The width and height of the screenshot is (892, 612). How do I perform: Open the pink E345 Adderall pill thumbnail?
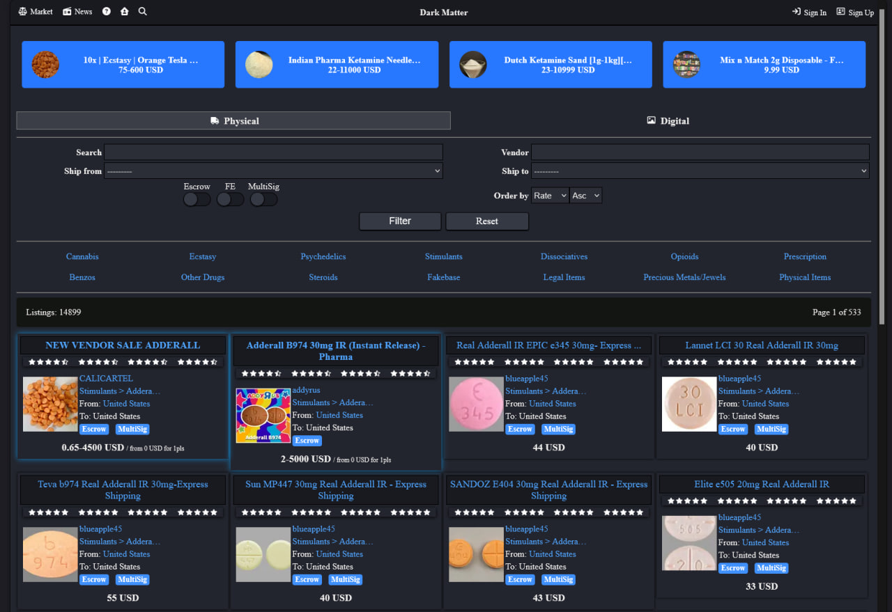(476, 404)
